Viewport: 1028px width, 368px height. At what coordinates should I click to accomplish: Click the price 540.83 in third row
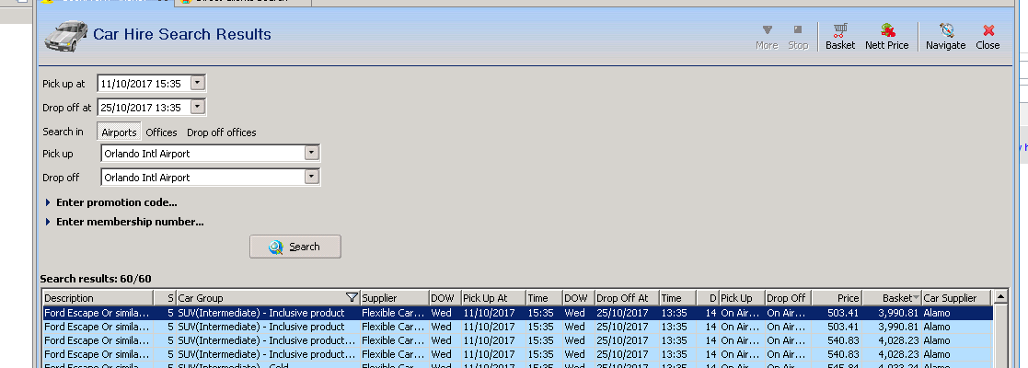click(842, 340)
